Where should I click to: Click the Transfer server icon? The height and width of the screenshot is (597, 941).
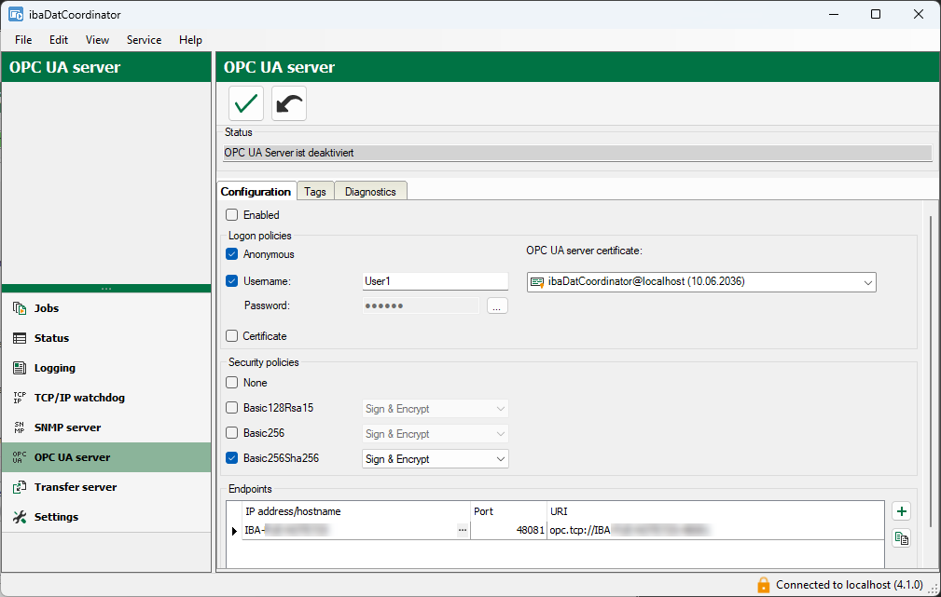coord(20,487)
